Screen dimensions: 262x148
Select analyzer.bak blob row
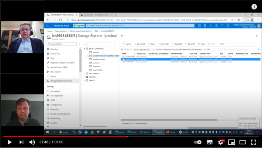(x=190, y=57)
